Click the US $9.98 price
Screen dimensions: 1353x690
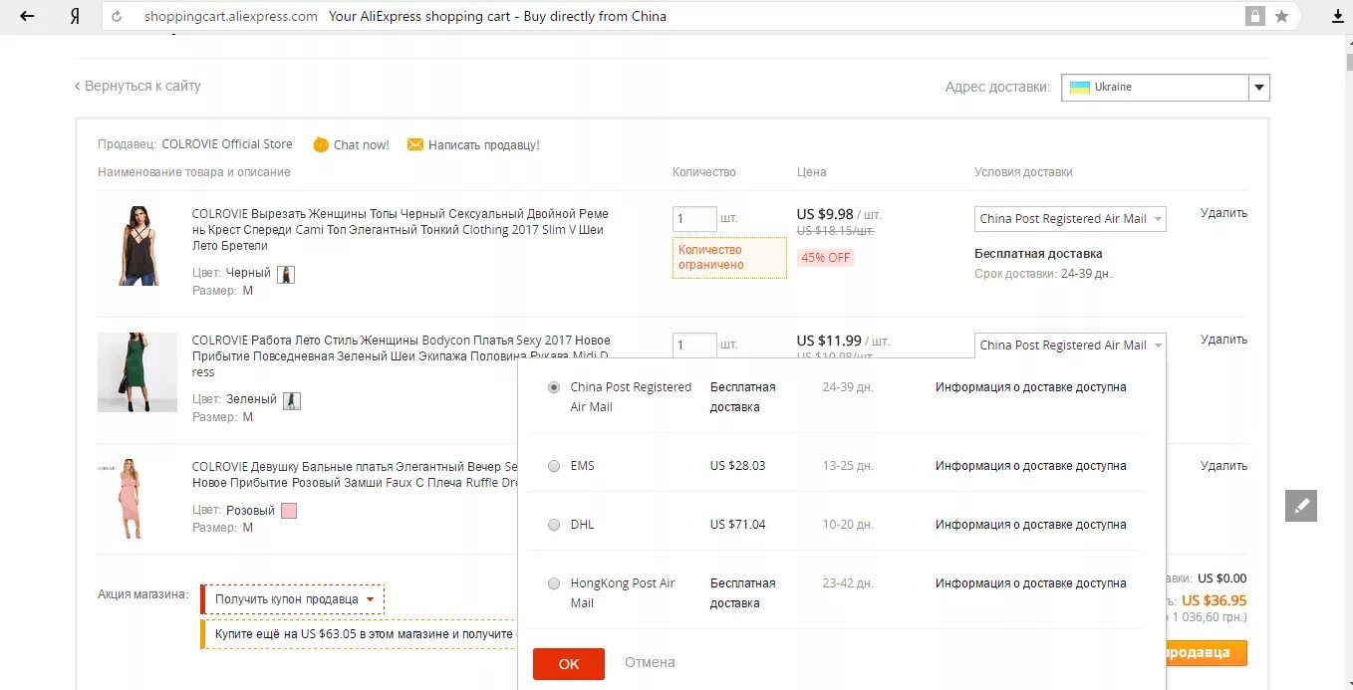[x=825, y=214]
